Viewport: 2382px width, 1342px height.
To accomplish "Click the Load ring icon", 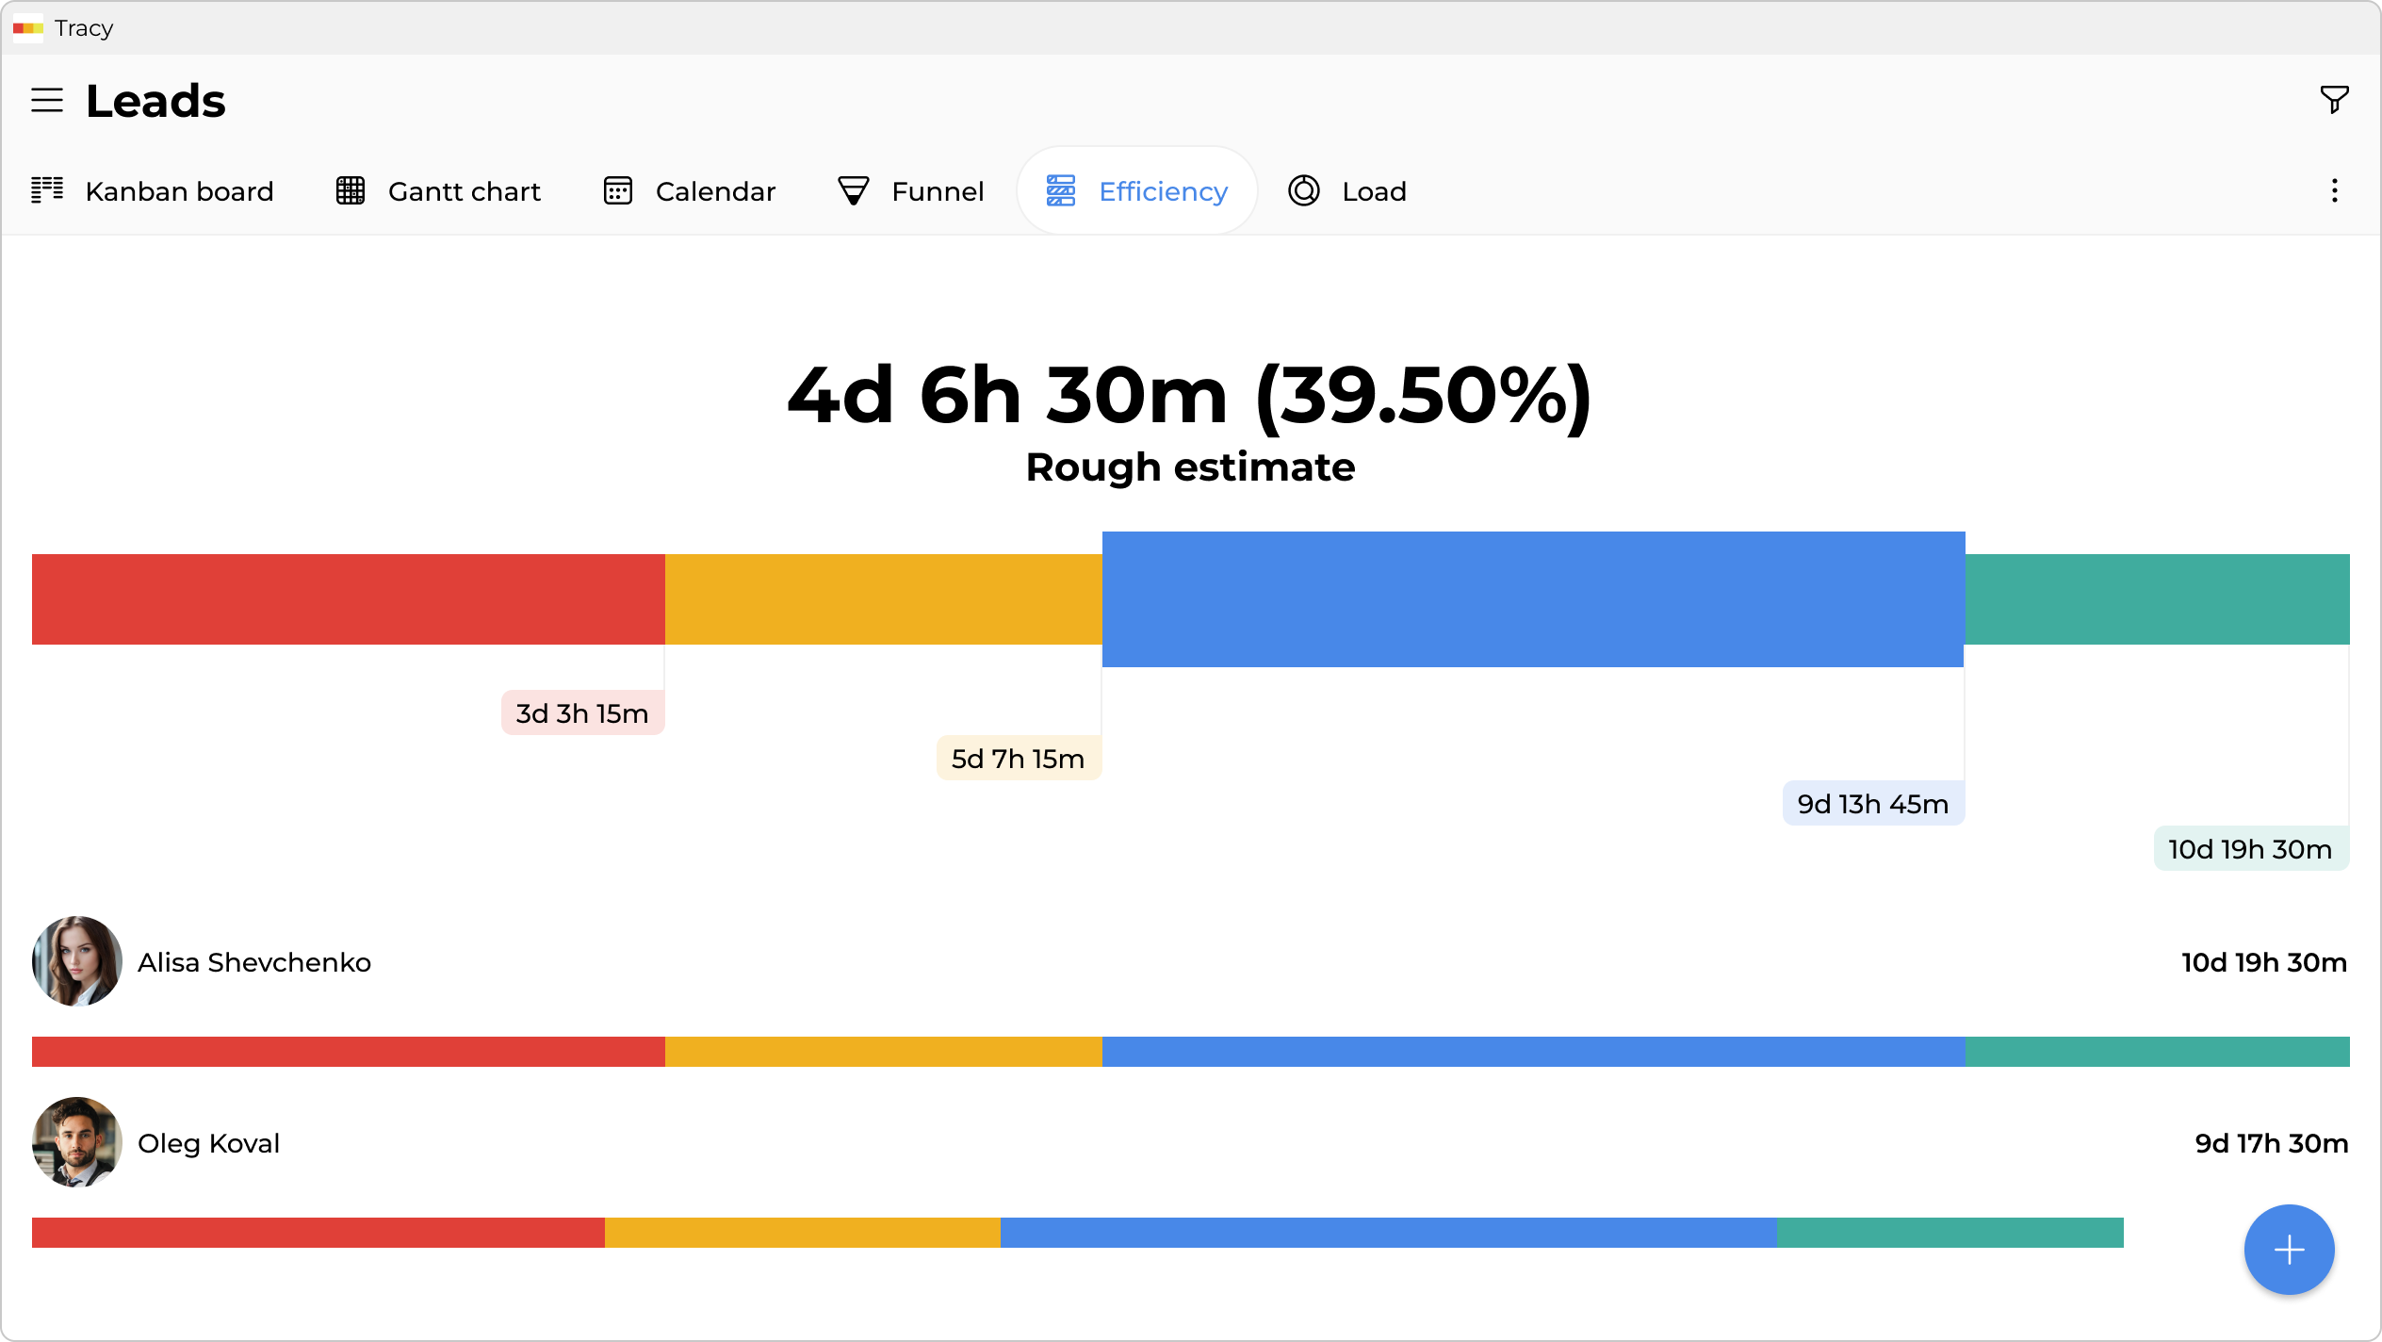I will pyautogui.click(x=1304, y=190).
